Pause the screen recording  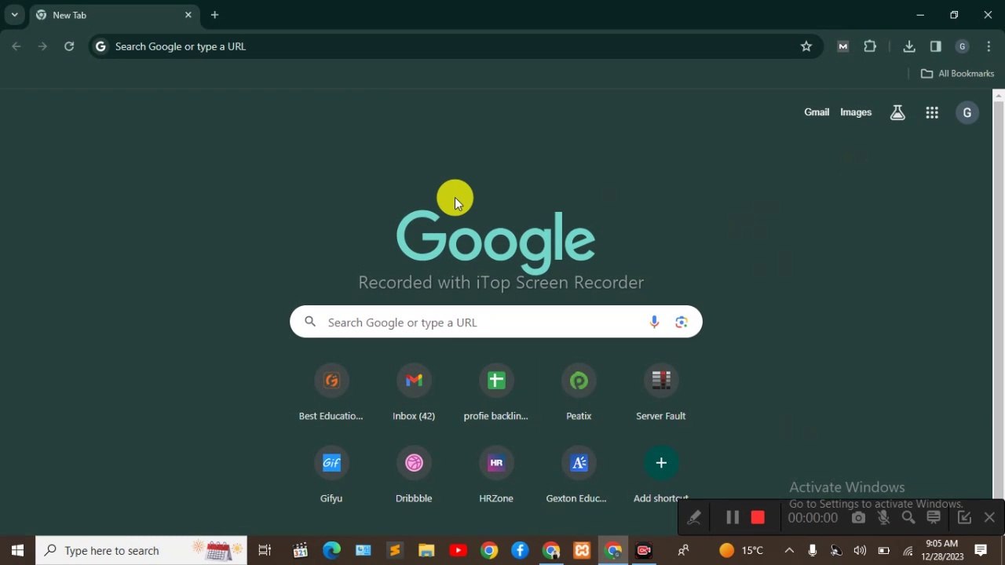point(732,517)
